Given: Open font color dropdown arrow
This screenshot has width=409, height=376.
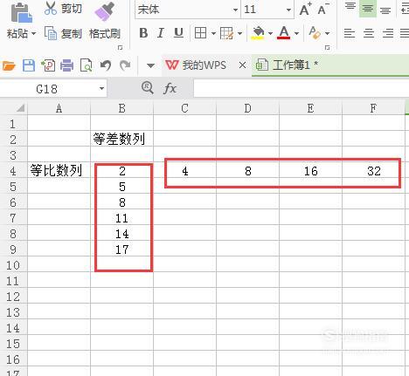Looking at the screenshot, I should pos(296,34).
